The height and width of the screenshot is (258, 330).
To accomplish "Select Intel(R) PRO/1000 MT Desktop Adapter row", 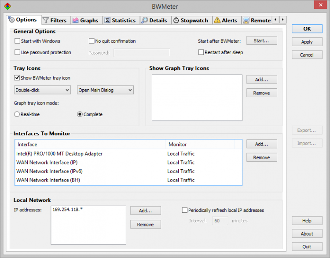I will point(128,154).
